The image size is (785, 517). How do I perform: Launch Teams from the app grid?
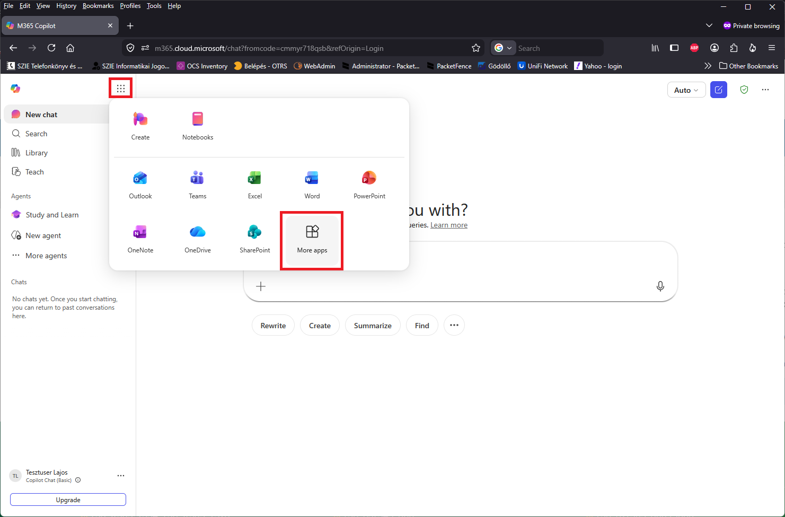click(x=198, y=185)
